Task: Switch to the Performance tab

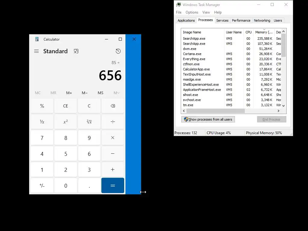Action: pyautogui.click(x=241, y=20)
